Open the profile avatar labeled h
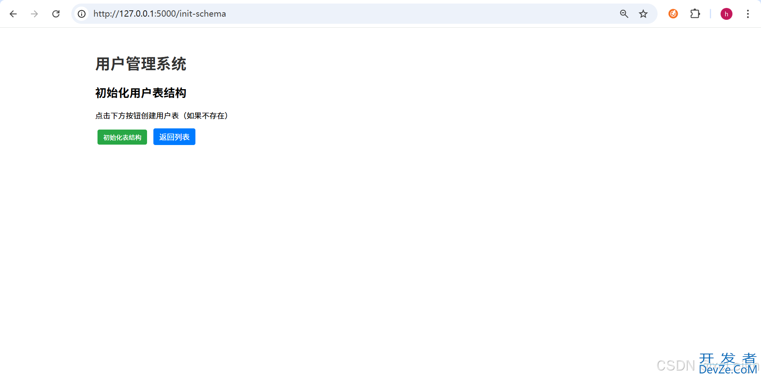 pos(726,14)
